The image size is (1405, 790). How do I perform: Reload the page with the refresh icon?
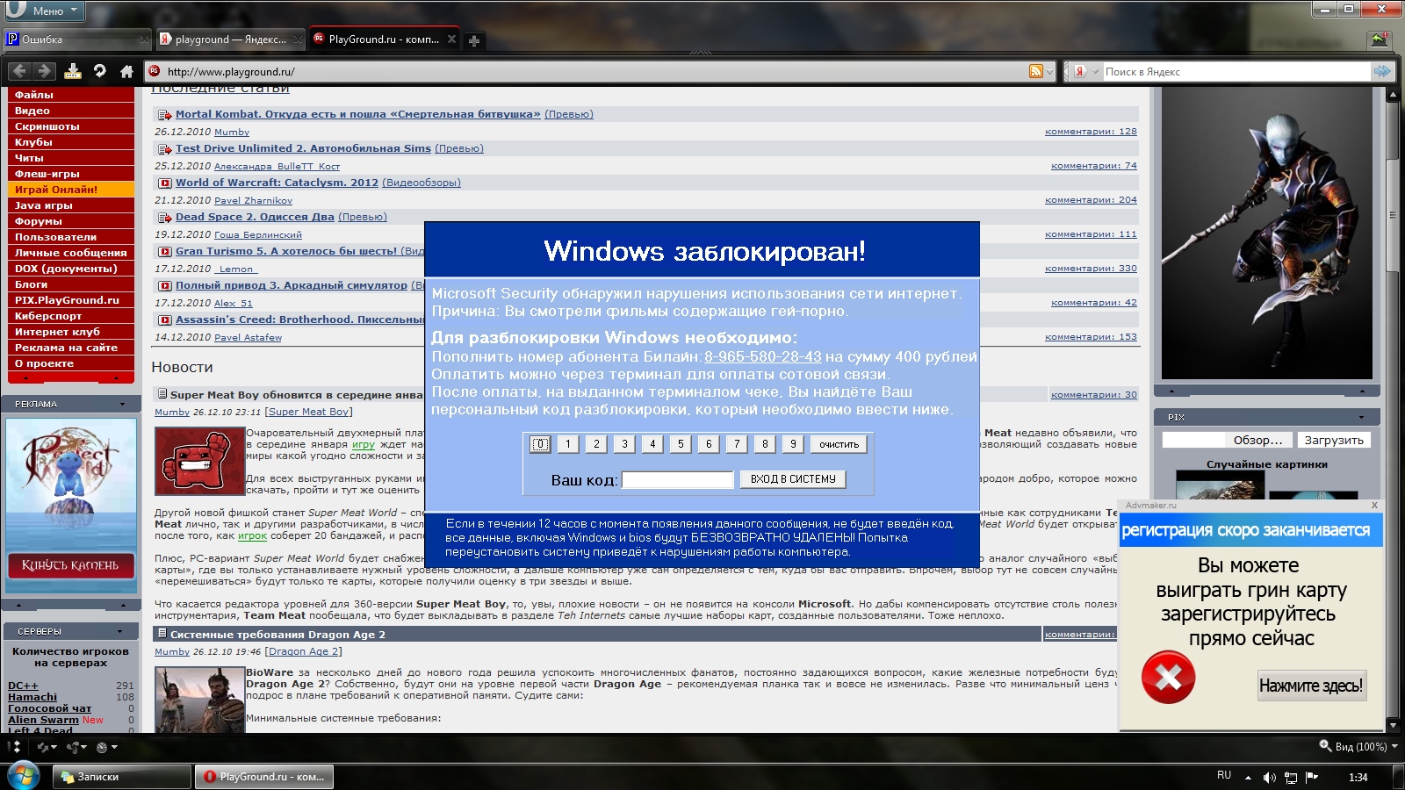pos(99,71)
